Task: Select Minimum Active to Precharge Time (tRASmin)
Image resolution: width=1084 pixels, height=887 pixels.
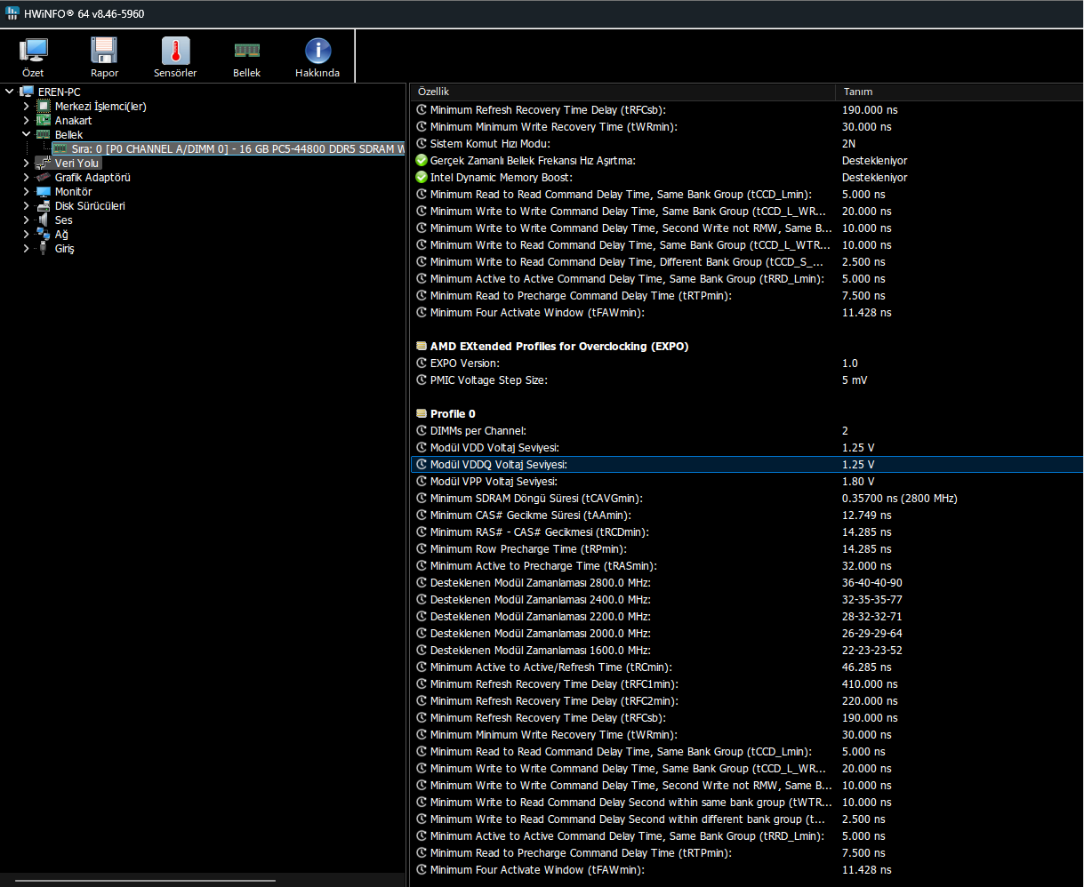Action: 746,565
